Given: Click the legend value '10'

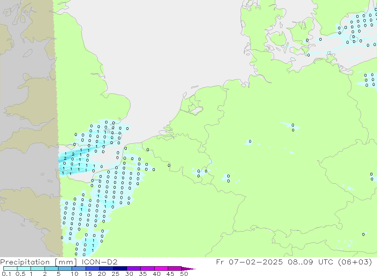Looking at the screenshot, I should pos(75,274).
